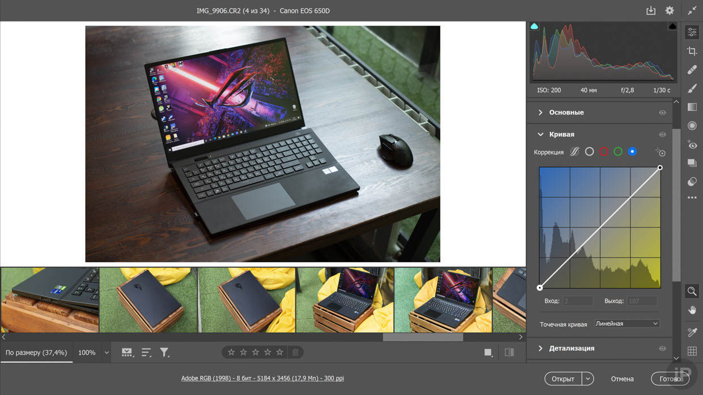The image size is (703, 395).
Task: Choose the Radial Filter tool
Action: point(692,126)
